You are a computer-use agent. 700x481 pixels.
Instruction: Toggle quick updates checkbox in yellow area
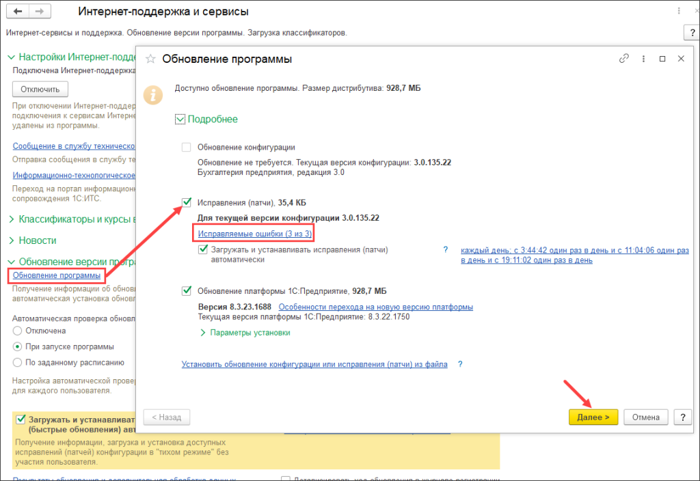coord(21,420)
